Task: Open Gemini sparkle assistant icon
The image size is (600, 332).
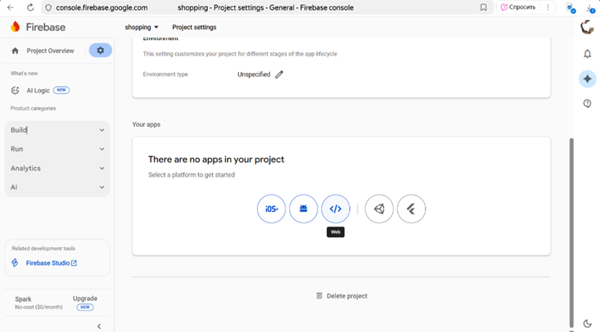Action: pyautogui.click(x=588, y=79)
